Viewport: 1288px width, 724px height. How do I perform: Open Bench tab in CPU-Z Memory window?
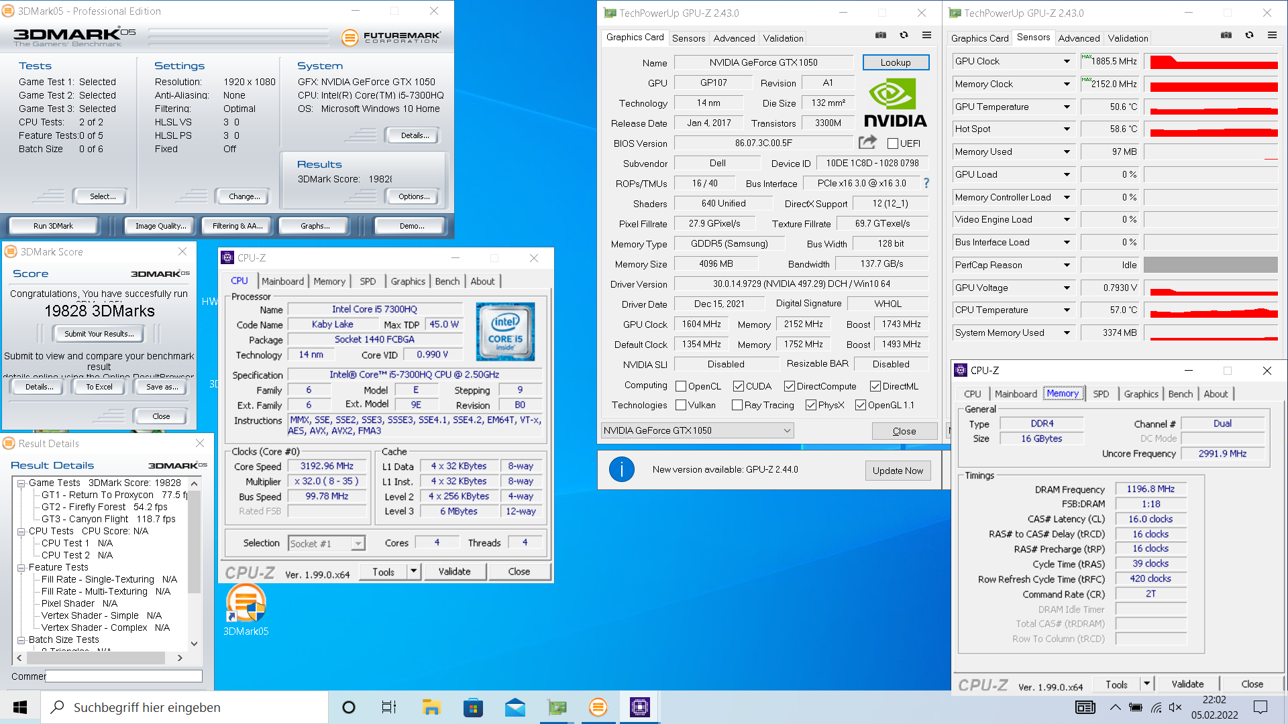click(1180, 394)
